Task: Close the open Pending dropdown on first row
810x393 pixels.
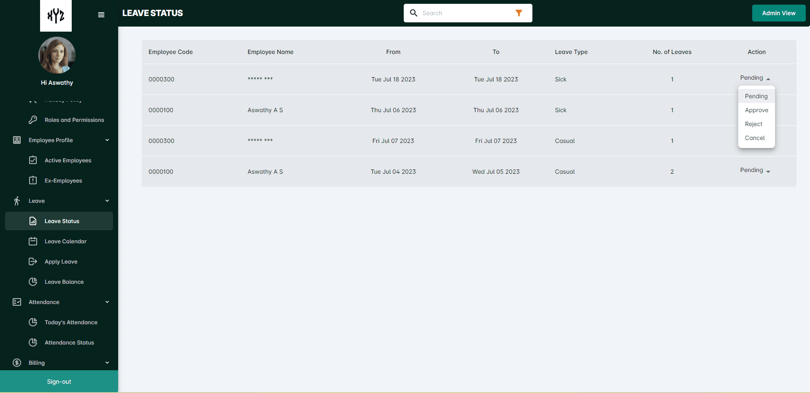Action: 755,78
